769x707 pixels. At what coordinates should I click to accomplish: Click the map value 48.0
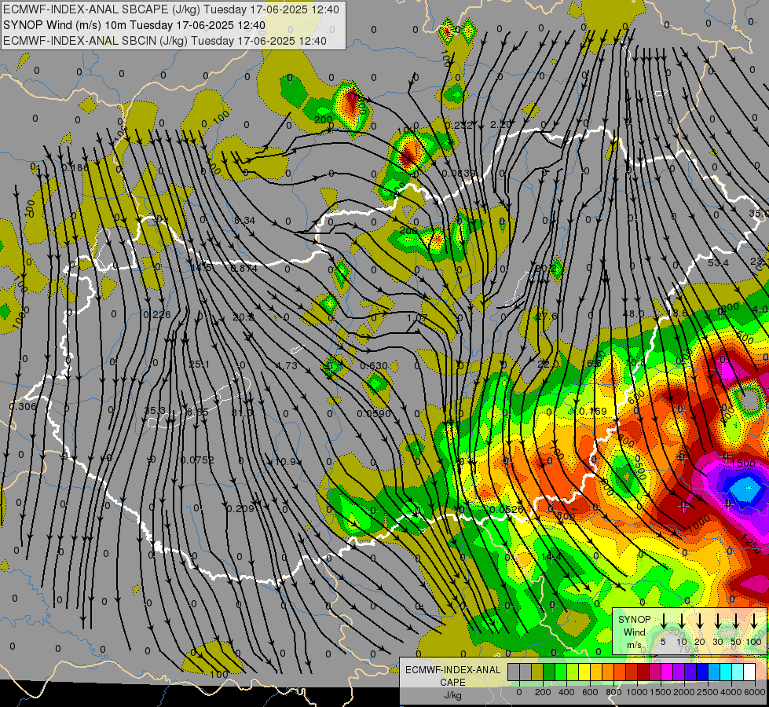[x=633, y=314]
